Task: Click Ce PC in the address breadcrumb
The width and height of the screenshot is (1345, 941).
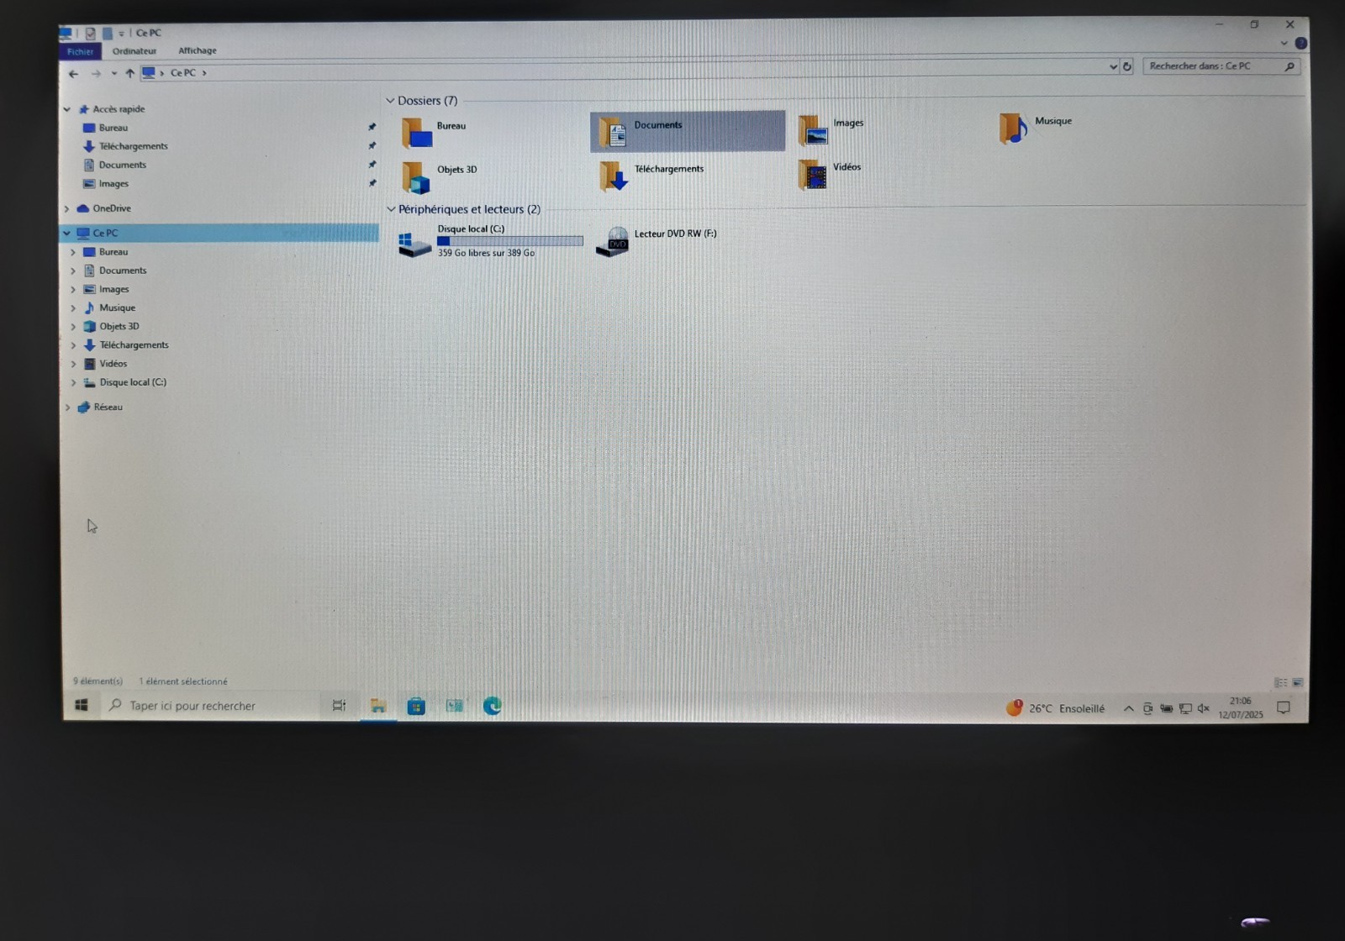Action: (x=183, y=73)
